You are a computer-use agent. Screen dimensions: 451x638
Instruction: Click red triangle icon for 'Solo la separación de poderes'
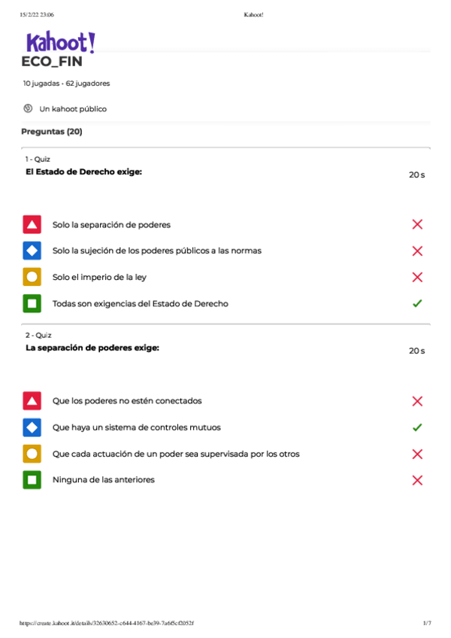(x=32, y=224)
